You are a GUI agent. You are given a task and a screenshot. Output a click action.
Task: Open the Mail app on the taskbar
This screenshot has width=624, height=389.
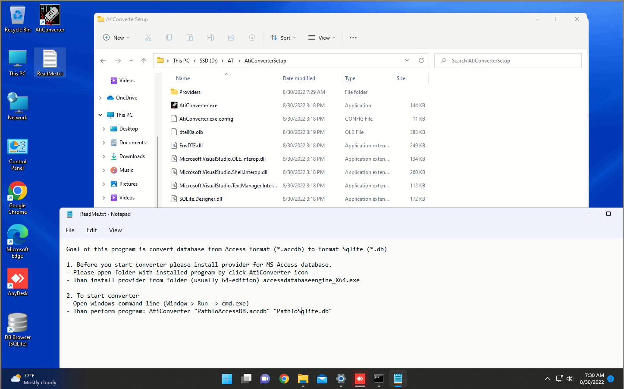[322, 379]
